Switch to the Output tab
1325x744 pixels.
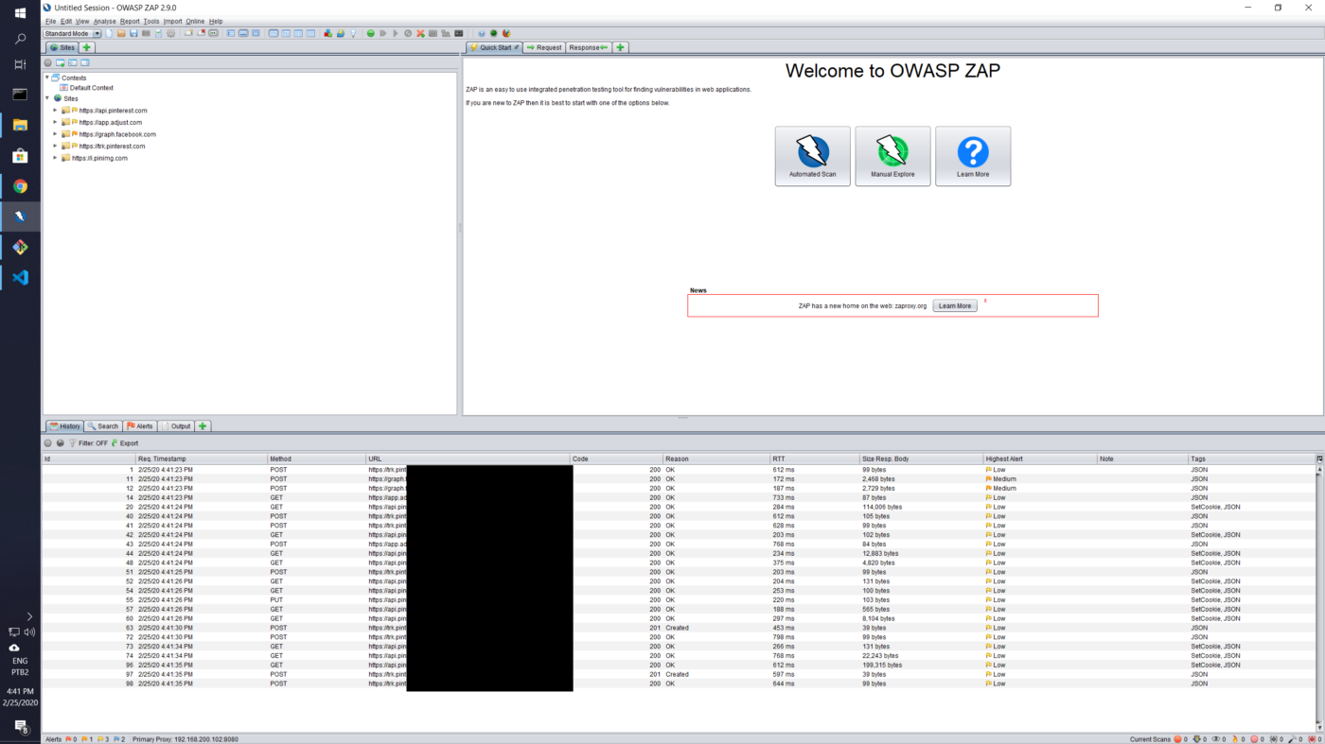[176, 426]
